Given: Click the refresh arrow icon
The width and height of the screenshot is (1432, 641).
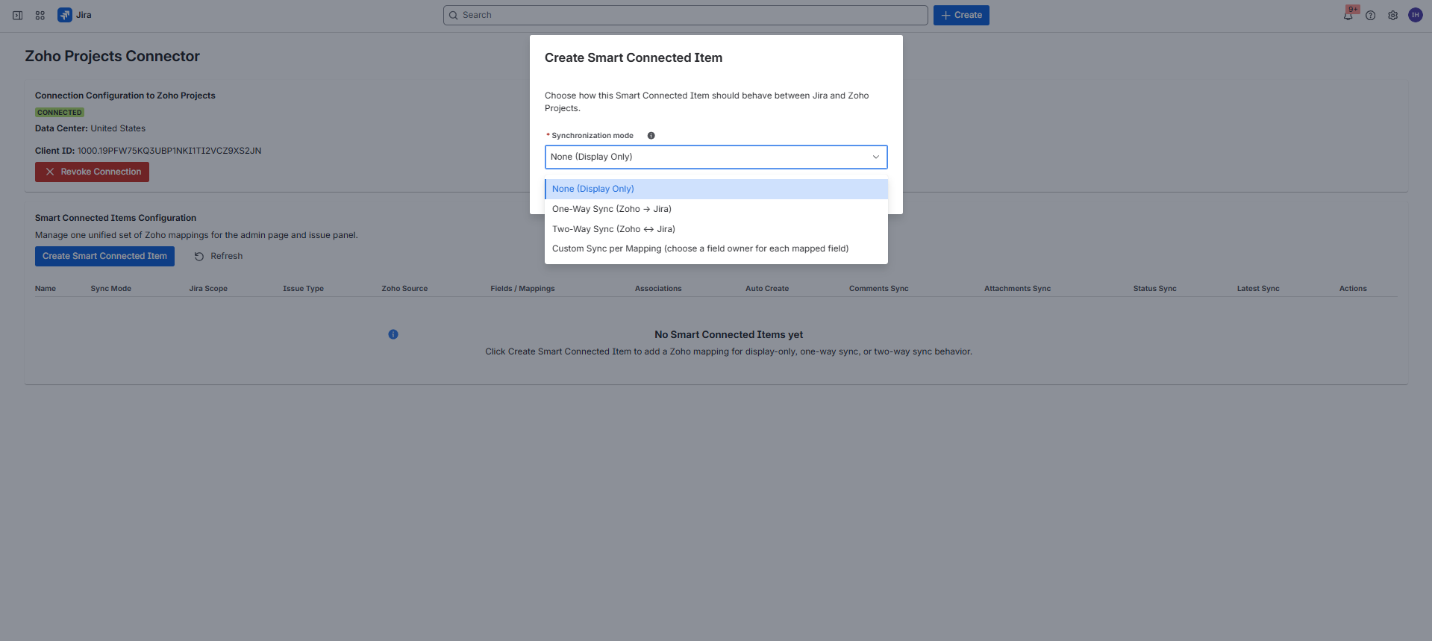Looking at the screenshot, I should [199, 257].
